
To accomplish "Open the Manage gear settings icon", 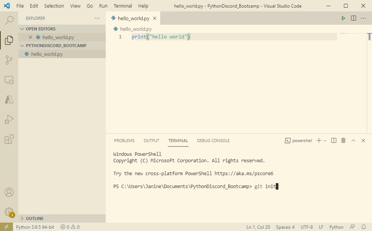I will click(9, 212).
